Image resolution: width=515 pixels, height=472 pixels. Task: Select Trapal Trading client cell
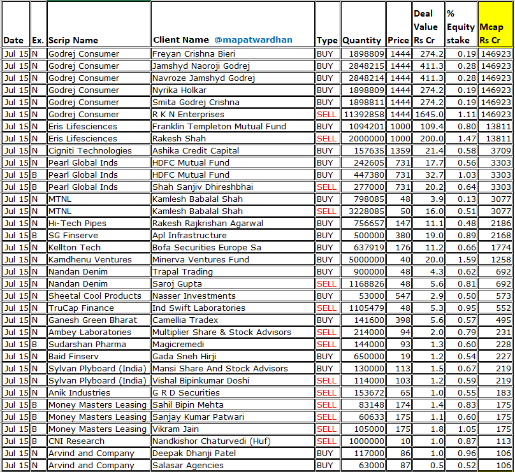[x=233, y=272]
